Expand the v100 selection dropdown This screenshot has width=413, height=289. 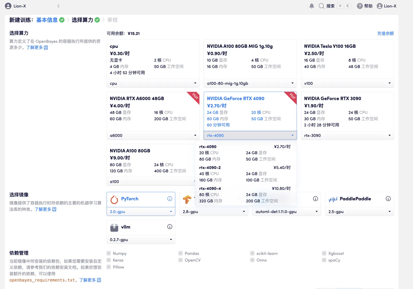coord(347,83)
